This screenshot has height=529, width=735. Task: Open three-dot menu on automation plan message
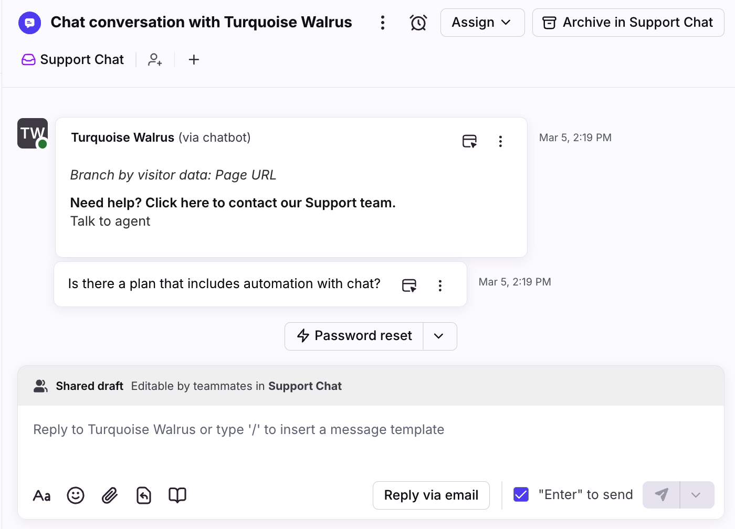pyautogui.click(x=440, y=285)
